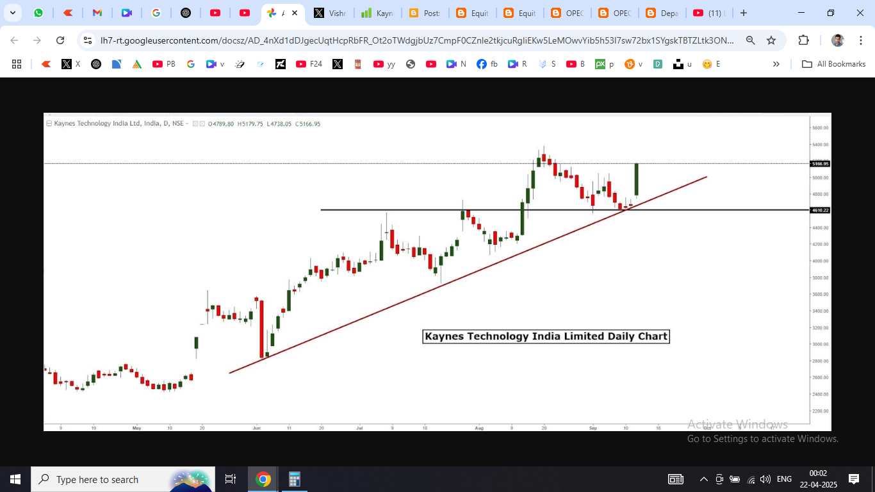Switch to the 'Kayn' tab
Image resolution: width=875 pixels, height=492 pixels.
(x=377, y=13)
